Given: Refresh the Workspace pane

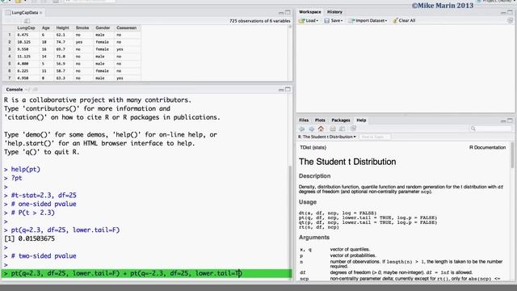Looking at the screenshot, I should pyautogui.click(x=510, y=20).
